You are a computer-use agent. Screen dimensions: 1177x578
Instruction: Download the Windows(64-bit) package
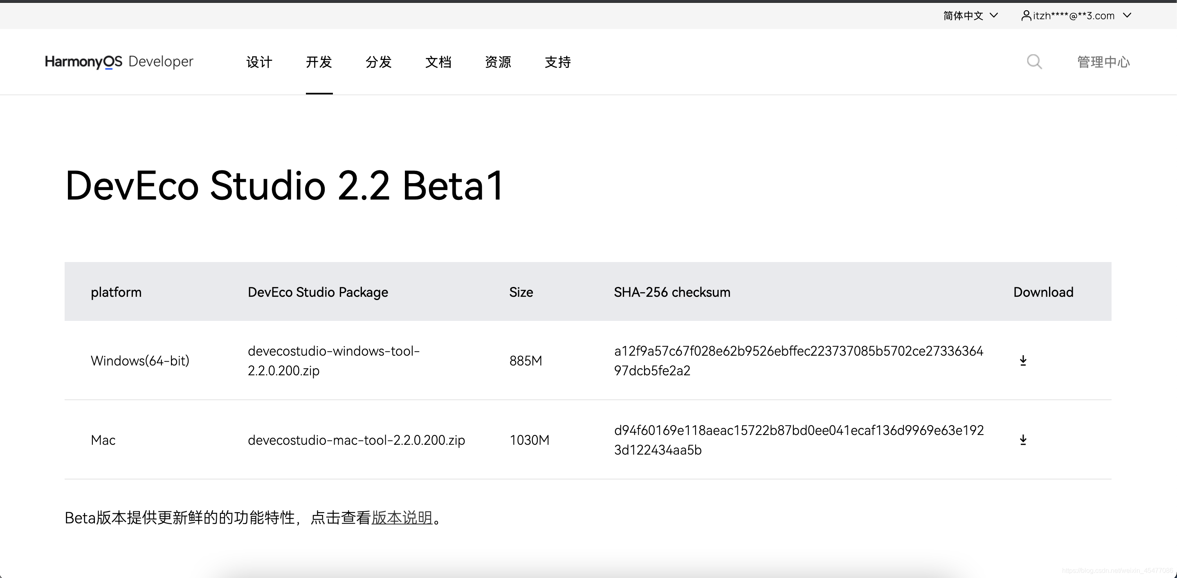point(1023,361)
